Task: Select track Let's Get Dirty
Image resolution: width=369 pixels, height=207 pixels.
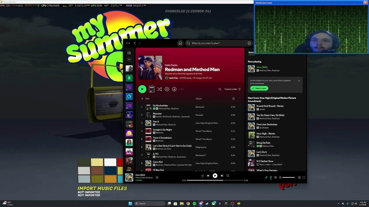Action: [190, 147]
